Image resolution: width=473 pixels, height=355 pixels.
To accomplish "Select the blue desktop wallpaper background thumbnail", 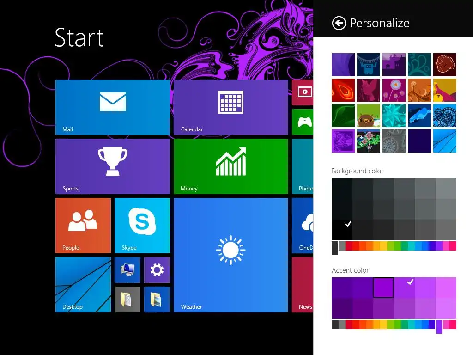I will [445, 141].
